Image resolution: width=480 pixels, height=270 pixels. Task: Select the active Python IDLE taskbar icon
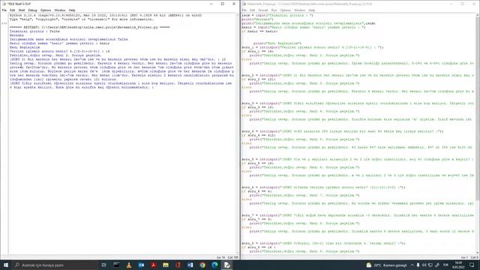[227, 265]
